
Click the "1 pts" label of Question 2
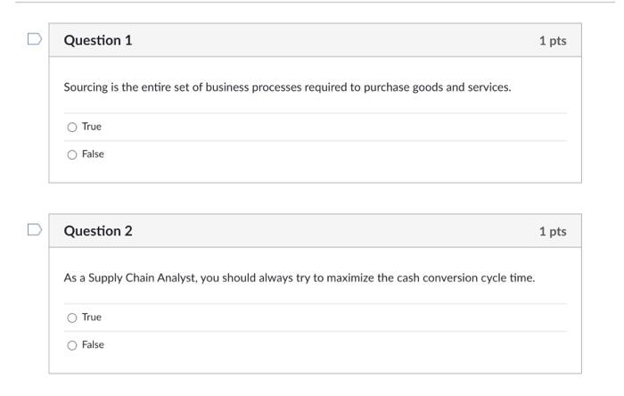click(553, 231)
